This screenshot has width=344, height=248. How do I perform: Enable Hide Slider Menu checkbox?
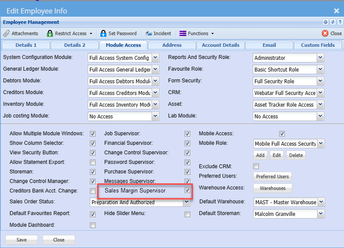(x=187, y=214)
